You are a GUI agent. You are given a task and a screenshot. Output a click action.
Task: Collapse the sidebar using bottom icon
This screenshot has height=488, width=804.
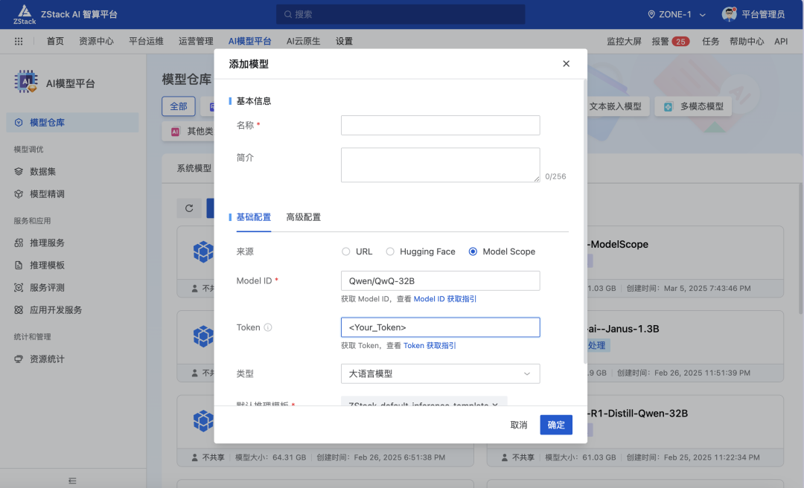(x=72, y=481)
